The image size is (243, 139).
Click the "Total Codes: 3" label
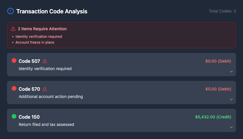pyautogui.click(x=222, y=11)
